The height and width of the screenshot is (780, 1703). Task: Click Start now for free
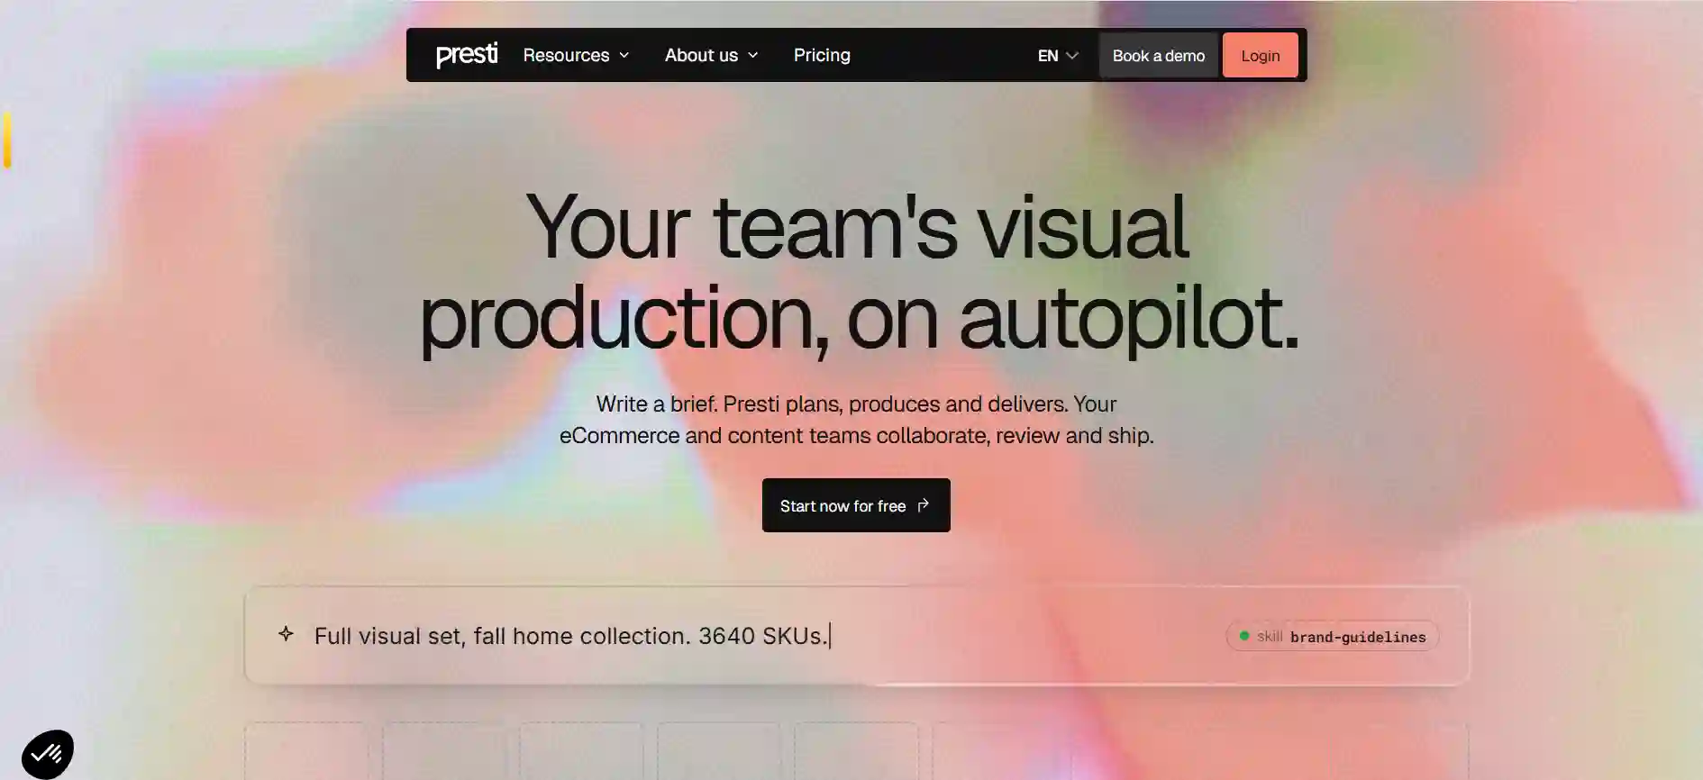856,505
